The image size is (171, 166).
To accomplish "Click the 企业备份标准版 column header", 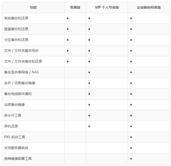I will [149, 8].
